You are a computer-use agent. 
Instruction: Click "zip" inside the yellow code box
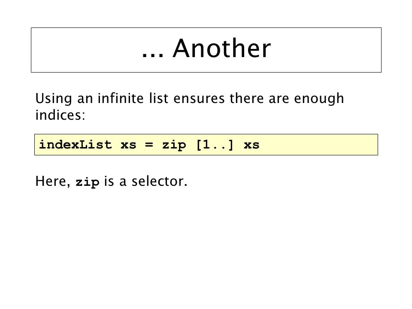click(x=174, y=145)
